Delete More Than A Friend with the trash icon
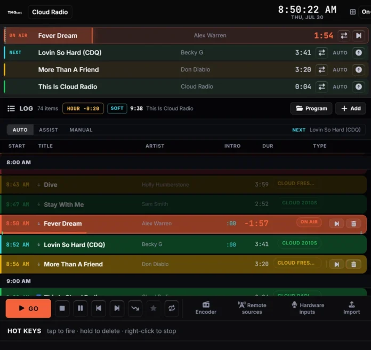This screenshot has height=350, width=371. (353, 264)
